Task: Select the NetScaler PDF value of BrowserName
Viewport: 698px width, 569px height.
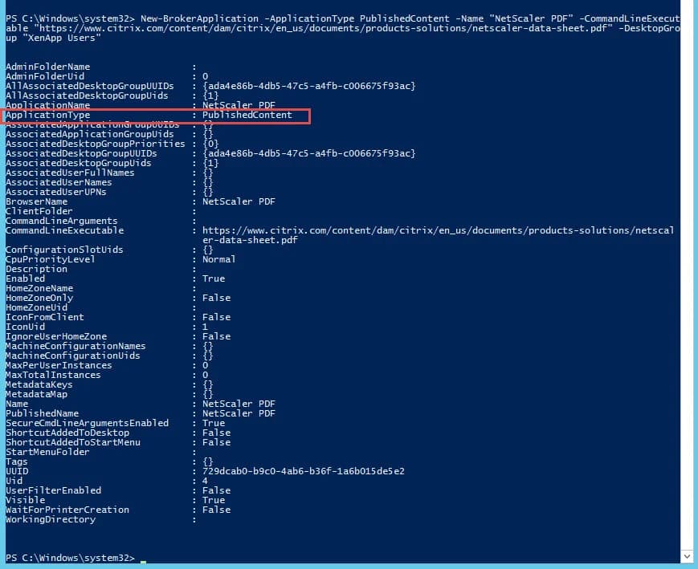Action: coord(239,201)
